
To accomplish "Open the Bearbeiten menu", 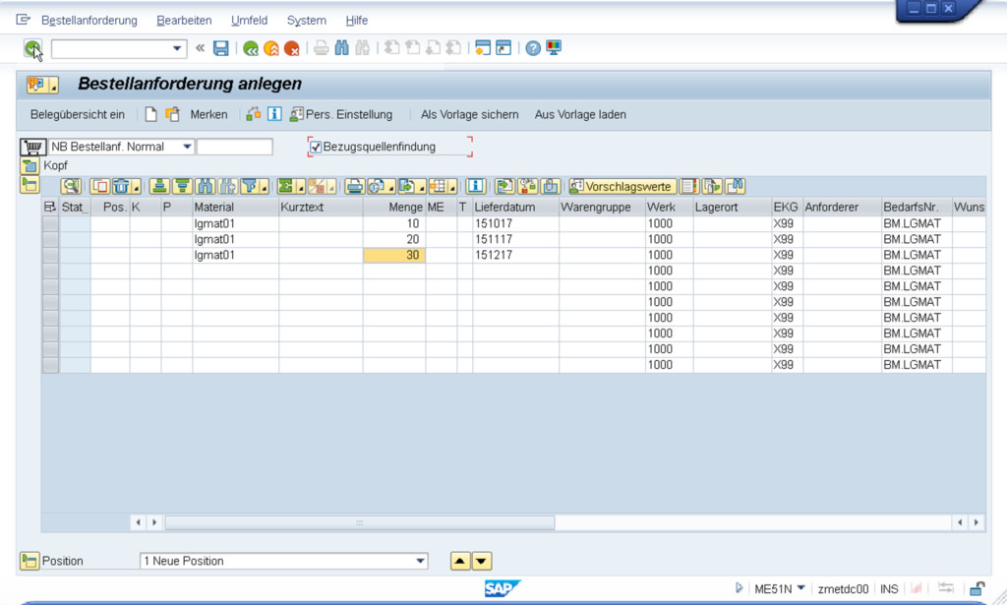I will click(x=184, y=21).
